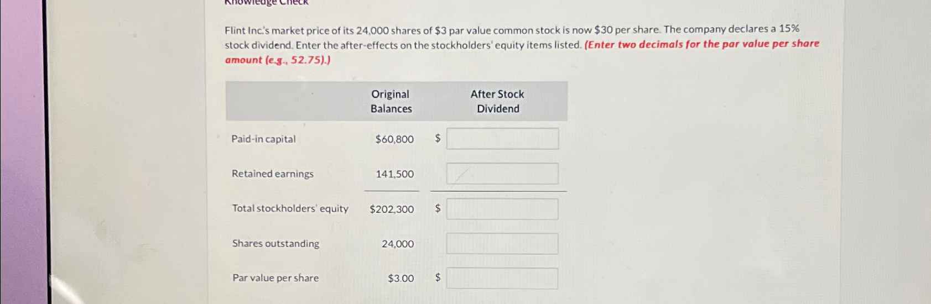
Task: Click the 141,500 retained earnings value
Action: tap(395, 174)
